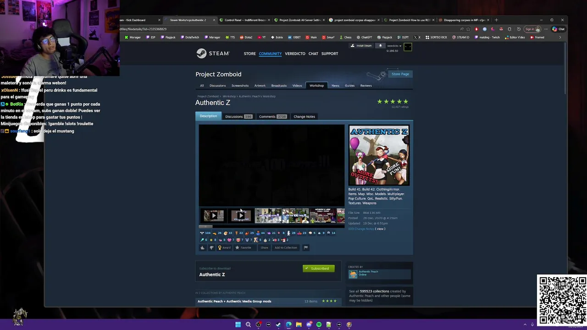Open Spotify from taskbar
Screen dimensions: 587x330
(319, 324)
